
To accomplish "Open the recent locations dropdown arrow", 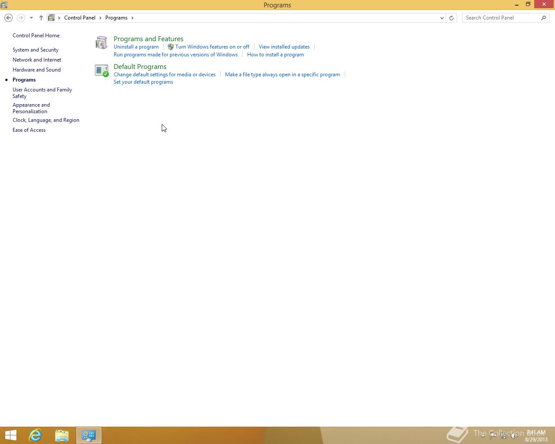I will 31,18.
